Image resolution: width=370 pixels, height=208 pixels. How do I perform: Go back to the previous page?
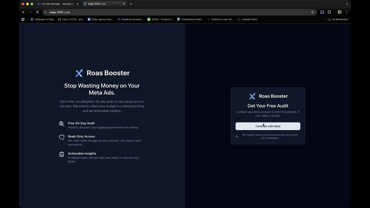23,12
